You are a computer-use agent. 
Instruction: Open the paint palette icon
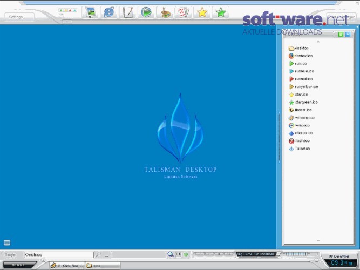pos(165,12)
